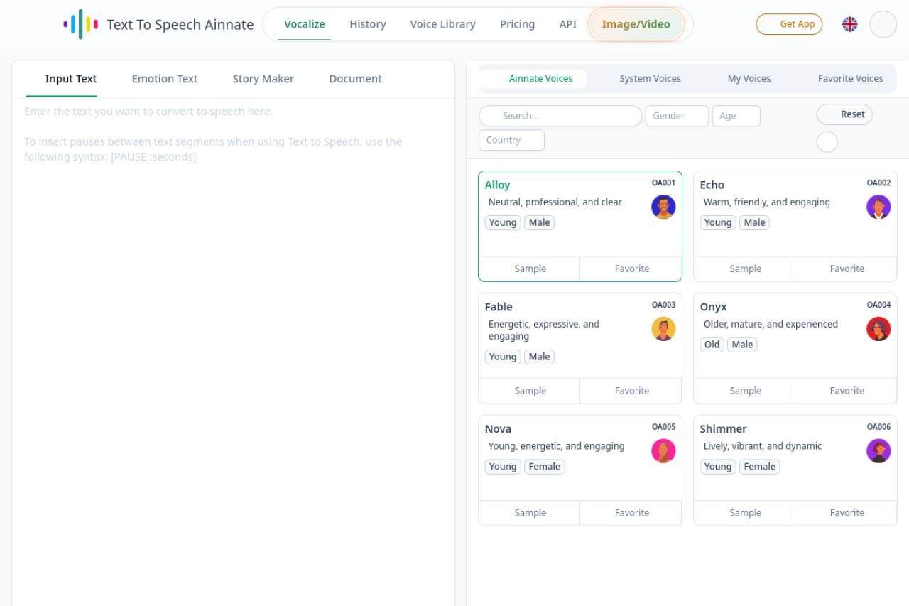Click Alloy voice avatar

[x=663, y=207]
